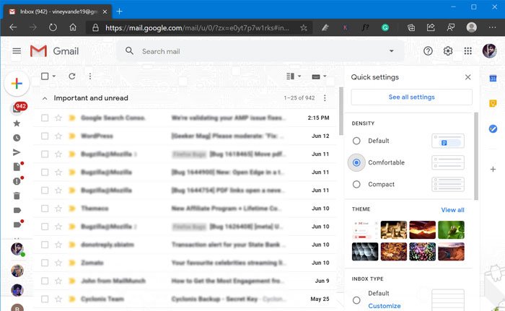Select the green caterpillar theme thumbnail
This screenshot has width=505, height=311.
pyautogui.click(x=451, y=229)
